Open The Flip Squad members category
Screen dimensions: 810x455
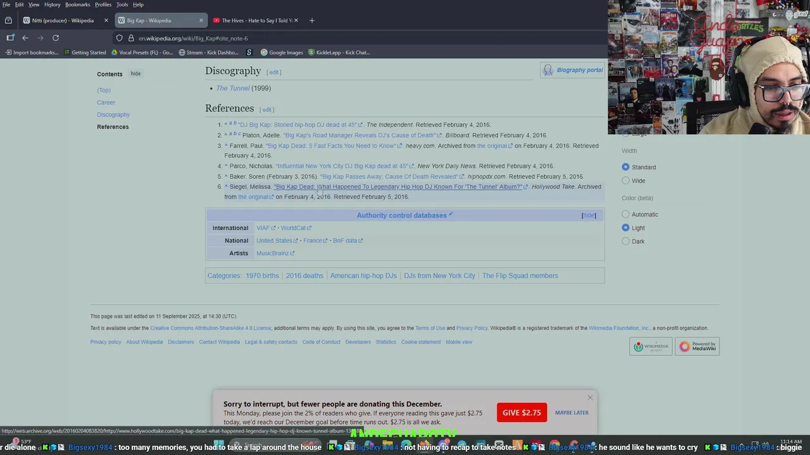coord(520,276)
